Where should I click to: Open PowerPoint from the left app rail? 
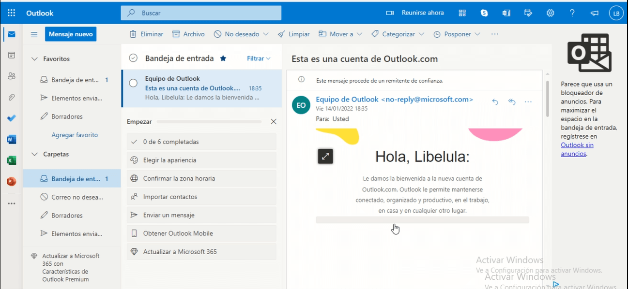[12, 182]
